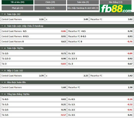134x118 pixels.
Task: Pick first half draw at 2.23
Action: click(x=67, y=76)
